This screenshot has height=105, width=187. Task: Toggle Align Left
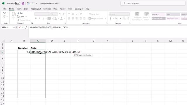[x=69, y=18]
